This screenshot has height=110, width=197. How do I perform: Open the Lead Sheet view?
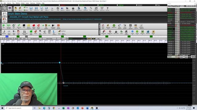tap(31, 32)
